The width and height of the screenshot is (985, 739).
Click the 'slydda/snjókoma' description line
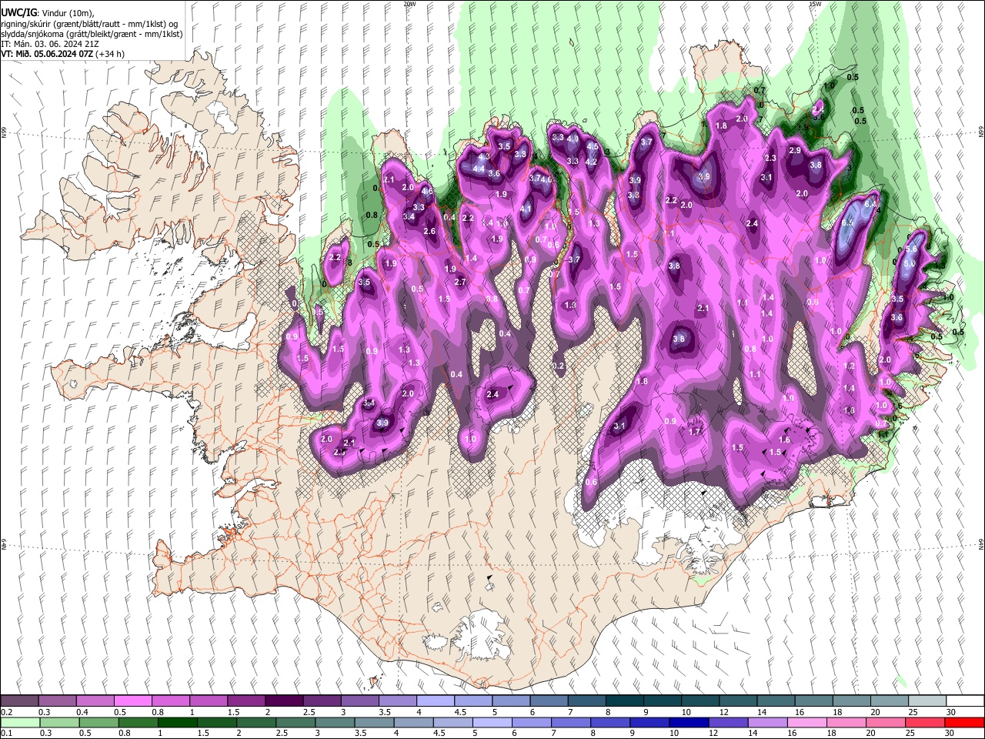point(92,34)
